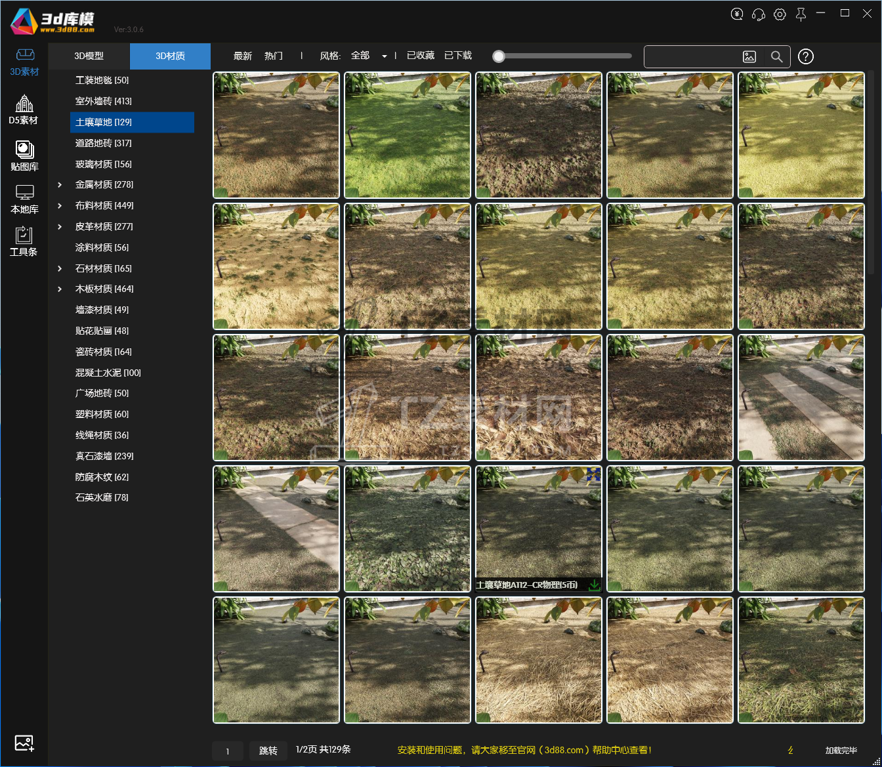Sort by 热门 popular

(x=274, y=56)
